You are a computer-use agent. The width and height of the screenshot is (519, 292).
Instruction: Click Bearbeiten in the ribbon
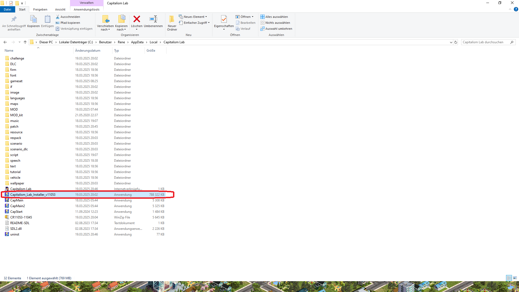245,23
